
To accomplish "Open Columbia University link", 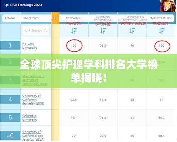I will click(x=30, y=118).
